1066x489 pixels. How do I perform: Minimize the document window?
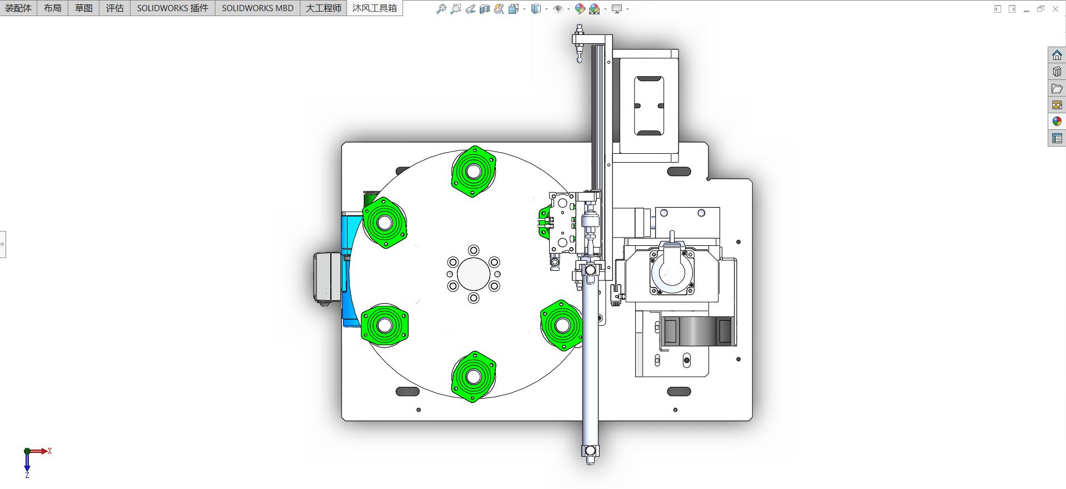(1027, 9)
